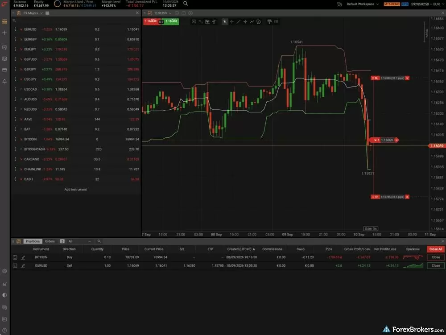
Task: Close the FX Majors watchlist panel
Action: tap(137, 13)
